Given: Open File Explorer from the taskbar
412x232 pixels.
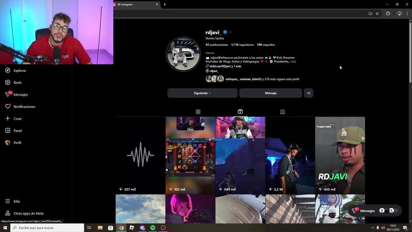Looking at the screenshot, I should [x=100, y=228].
